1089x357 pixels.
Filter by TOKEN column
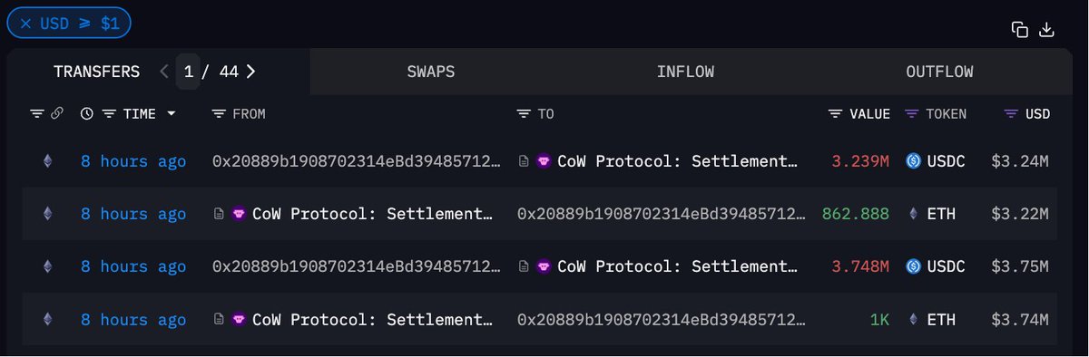click(911, 114)
